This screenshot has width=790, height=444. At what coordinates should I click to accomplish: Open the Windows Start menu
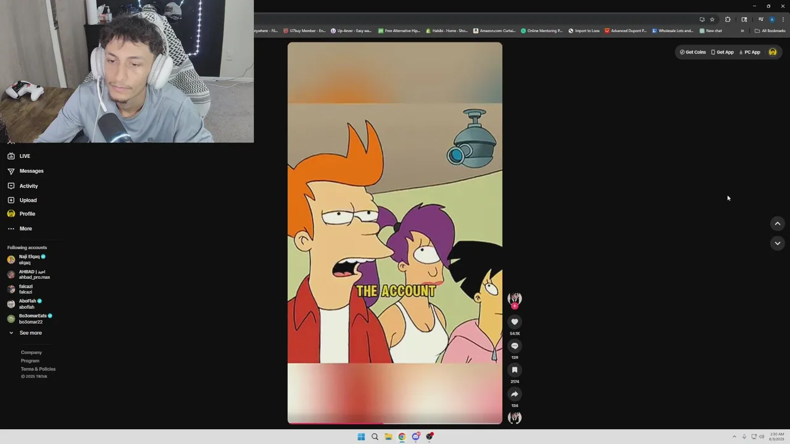pos(361,437)
